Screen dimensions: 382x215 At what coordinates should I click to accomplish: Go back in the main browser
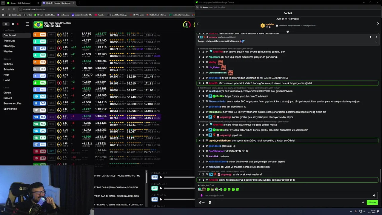(x=3, y=9)
